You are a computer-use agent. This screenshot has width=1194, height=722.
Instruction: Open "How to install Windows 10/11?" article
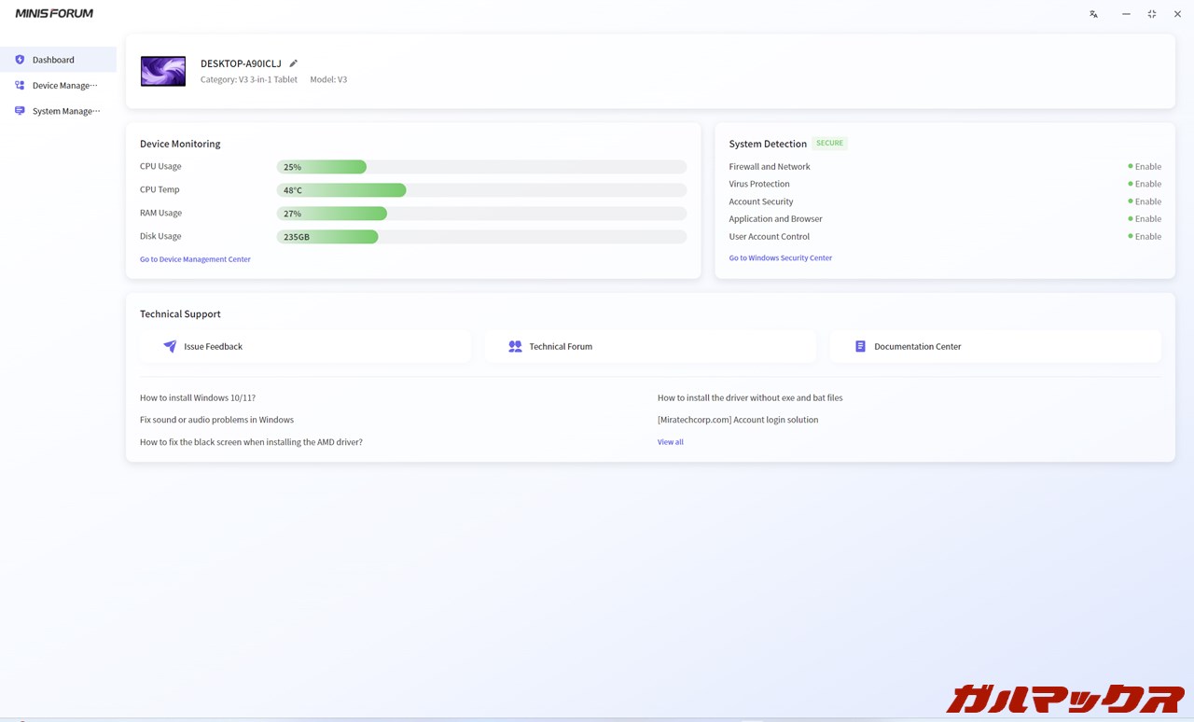tap(197, 397)
